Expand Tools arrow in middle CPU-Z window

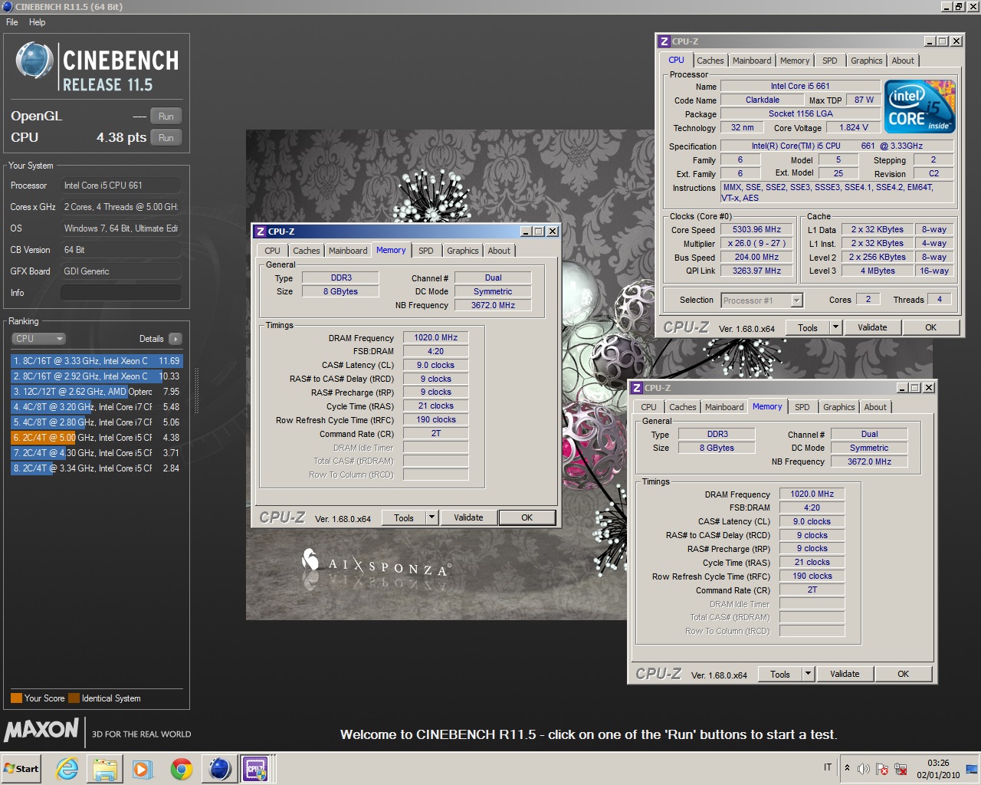[x=431, y=518]
